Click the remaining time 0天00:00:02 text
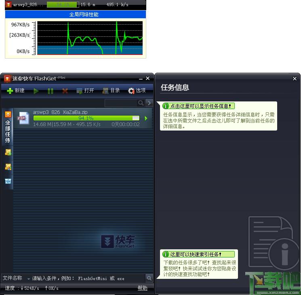301x295 pixels. click(126, 124)
